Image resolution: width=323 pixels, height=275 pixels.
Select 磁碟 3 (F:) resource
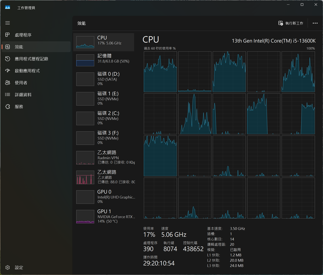[104, 138]
